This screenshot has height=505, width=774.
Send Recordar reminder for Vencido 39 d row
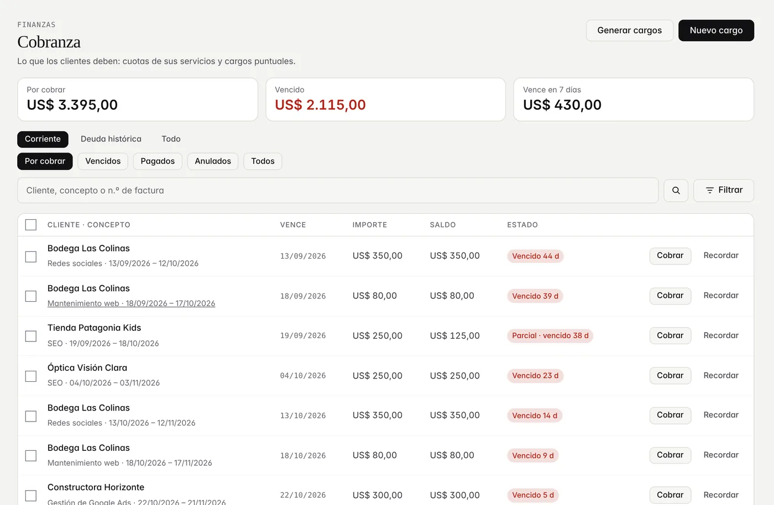pos(721,296)
